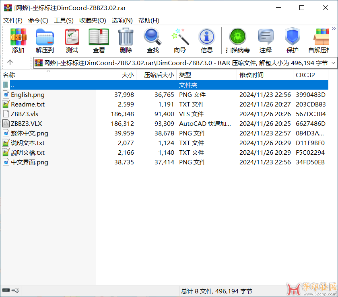The image size is (338, 297).
Task: Click the address path field
Action: click(x=185, y=63)
